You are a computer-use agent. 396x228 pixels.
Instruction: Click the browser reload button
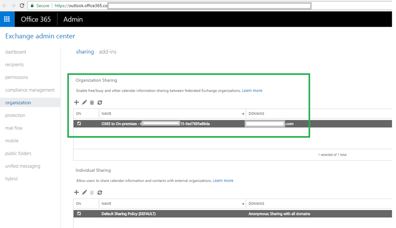point(22,5)
